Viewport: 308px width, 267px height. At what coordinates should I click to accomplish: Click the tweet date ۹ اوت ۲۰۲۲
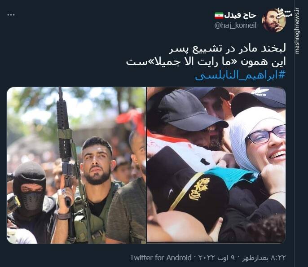217,258
